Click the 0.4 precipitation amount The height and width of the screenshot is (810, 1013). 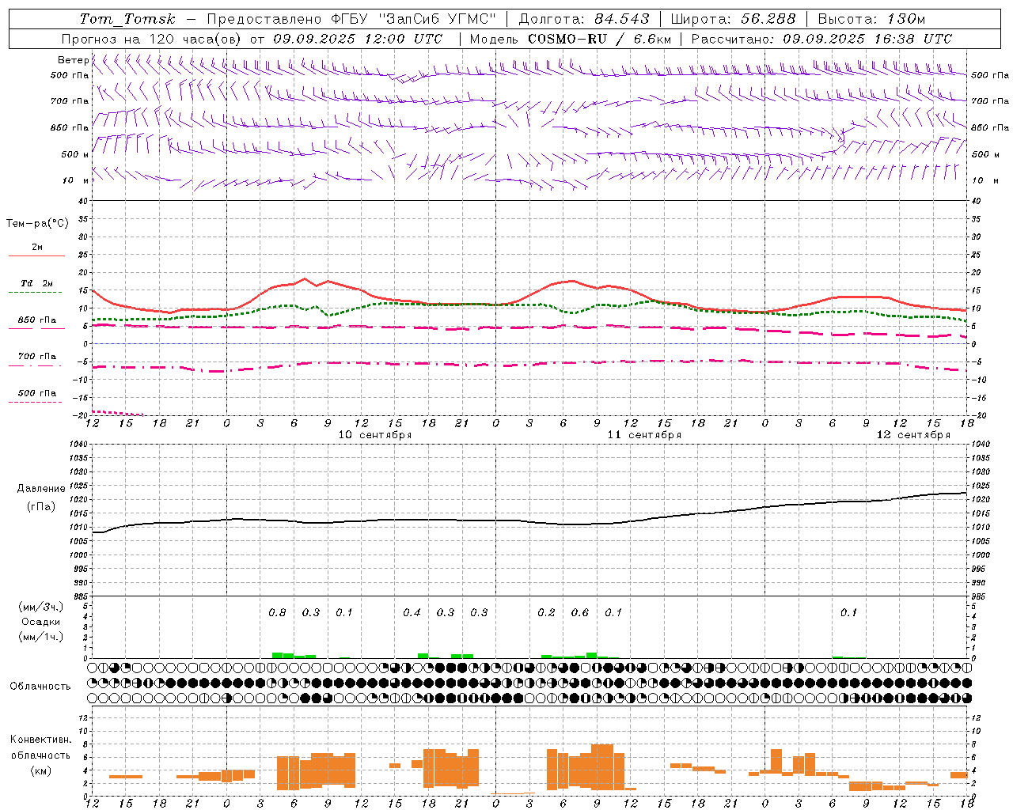tap(412, 613)
